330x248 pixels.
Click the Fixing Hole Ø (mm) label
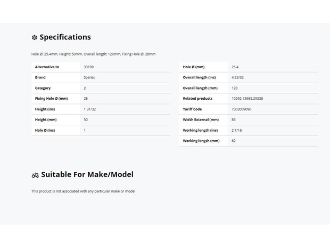coord(51,99)
